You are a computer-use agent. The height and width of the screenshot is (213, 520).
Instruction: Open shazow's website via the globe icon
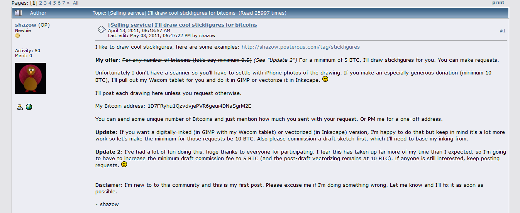click(x=29, y=107)
